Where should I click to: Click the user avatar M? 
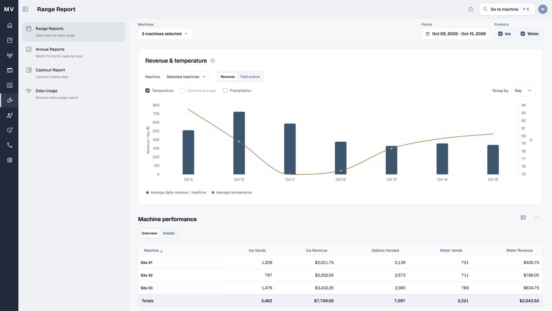click(542, 9)
